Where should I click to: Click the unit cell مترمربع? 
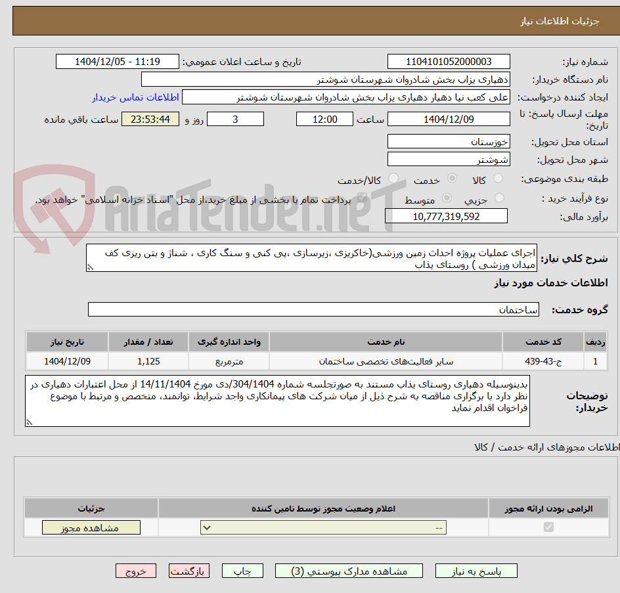[x=229, y=361]
